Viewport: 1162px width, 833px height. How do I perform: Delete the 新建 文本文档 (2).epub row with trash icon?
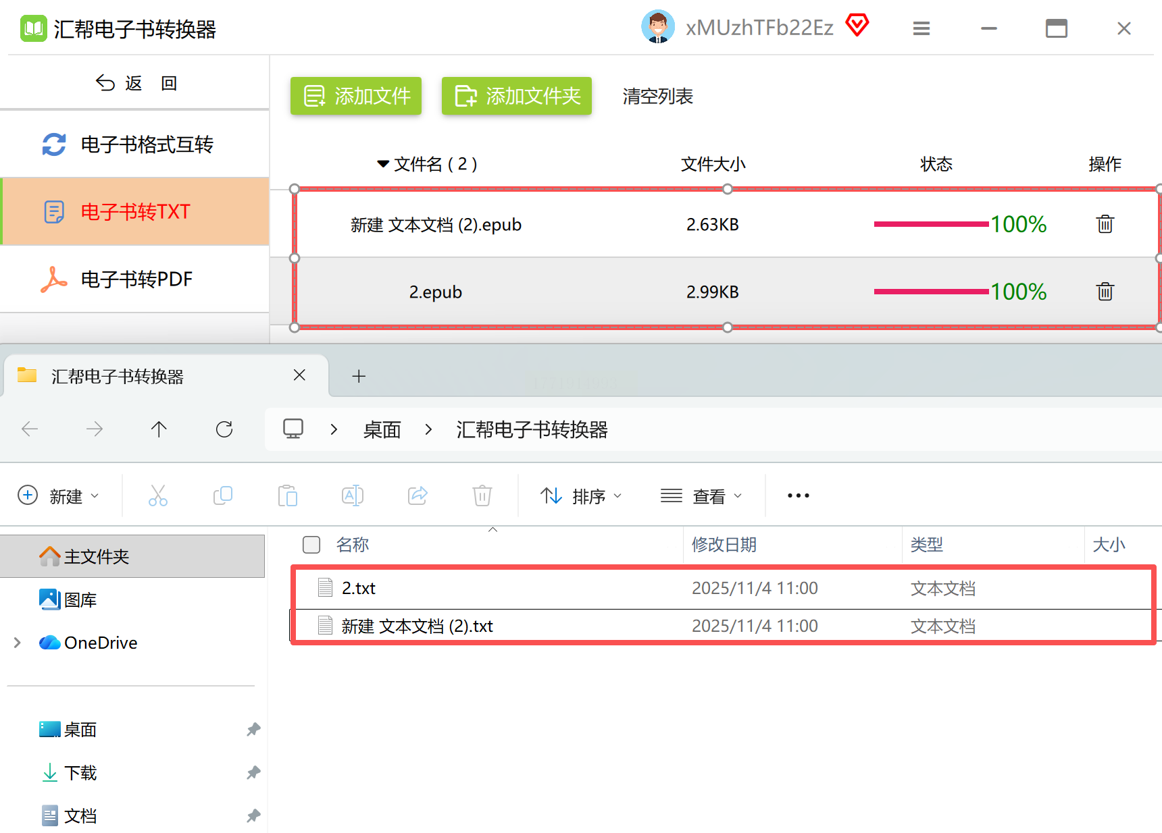pyautogui.click(x=1105, y=224)
